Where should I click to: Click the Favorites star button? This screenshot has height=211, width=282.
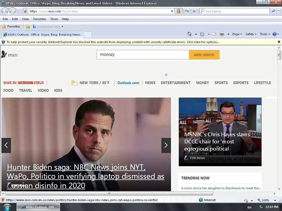[x=11, y=27]
